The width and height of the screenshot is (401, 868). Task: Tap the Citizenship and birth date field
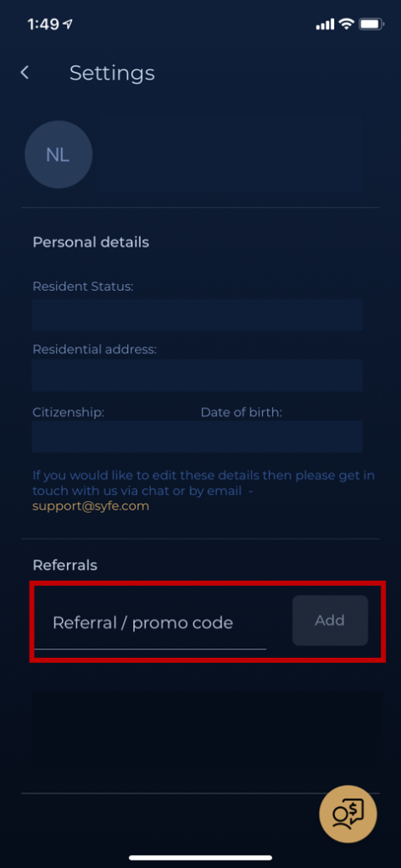[x=198, y=437]
